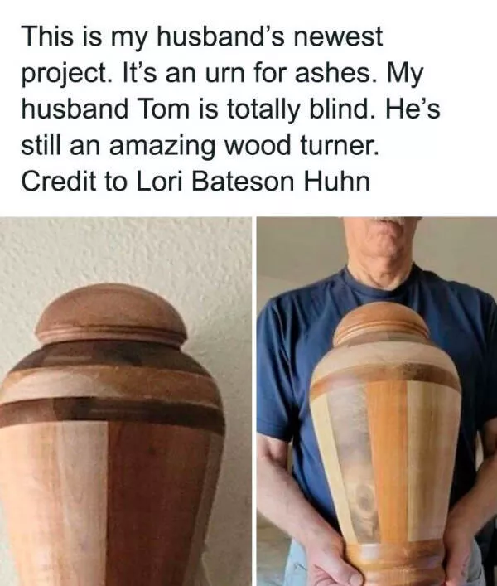Click the lid of the urn held by man
The image size is (497, 586).
[x=381, y=323]
